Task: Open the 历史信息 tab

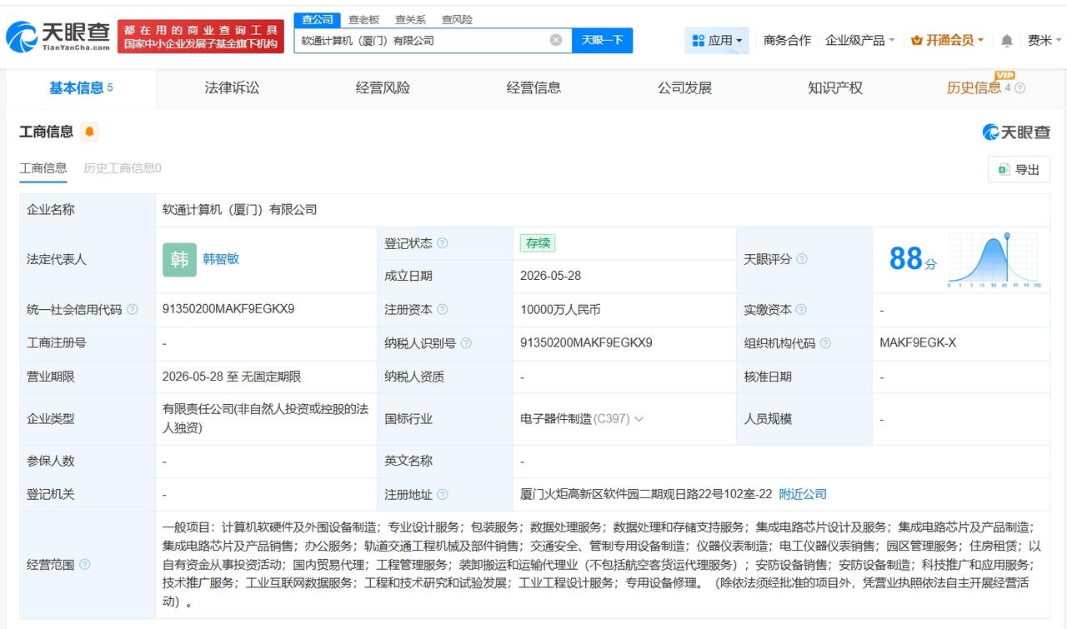Action: [974, 88]
